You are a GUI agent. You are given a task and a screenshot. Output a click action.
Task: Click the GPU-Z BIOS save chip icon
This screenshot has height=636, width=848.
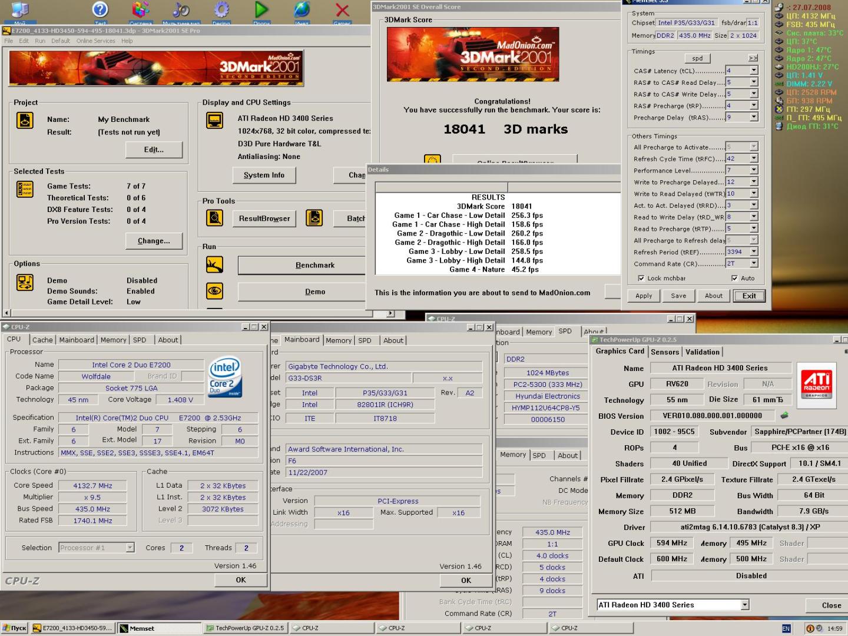pyautogui.click(x=784, y=416)
